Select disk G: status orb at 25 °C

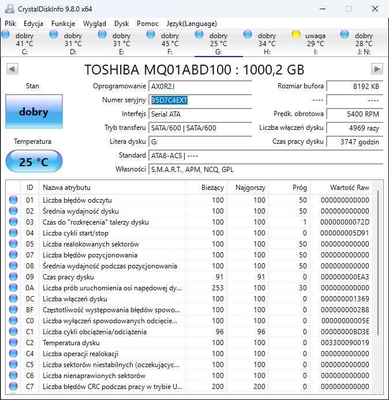click(x=199, y=34)
